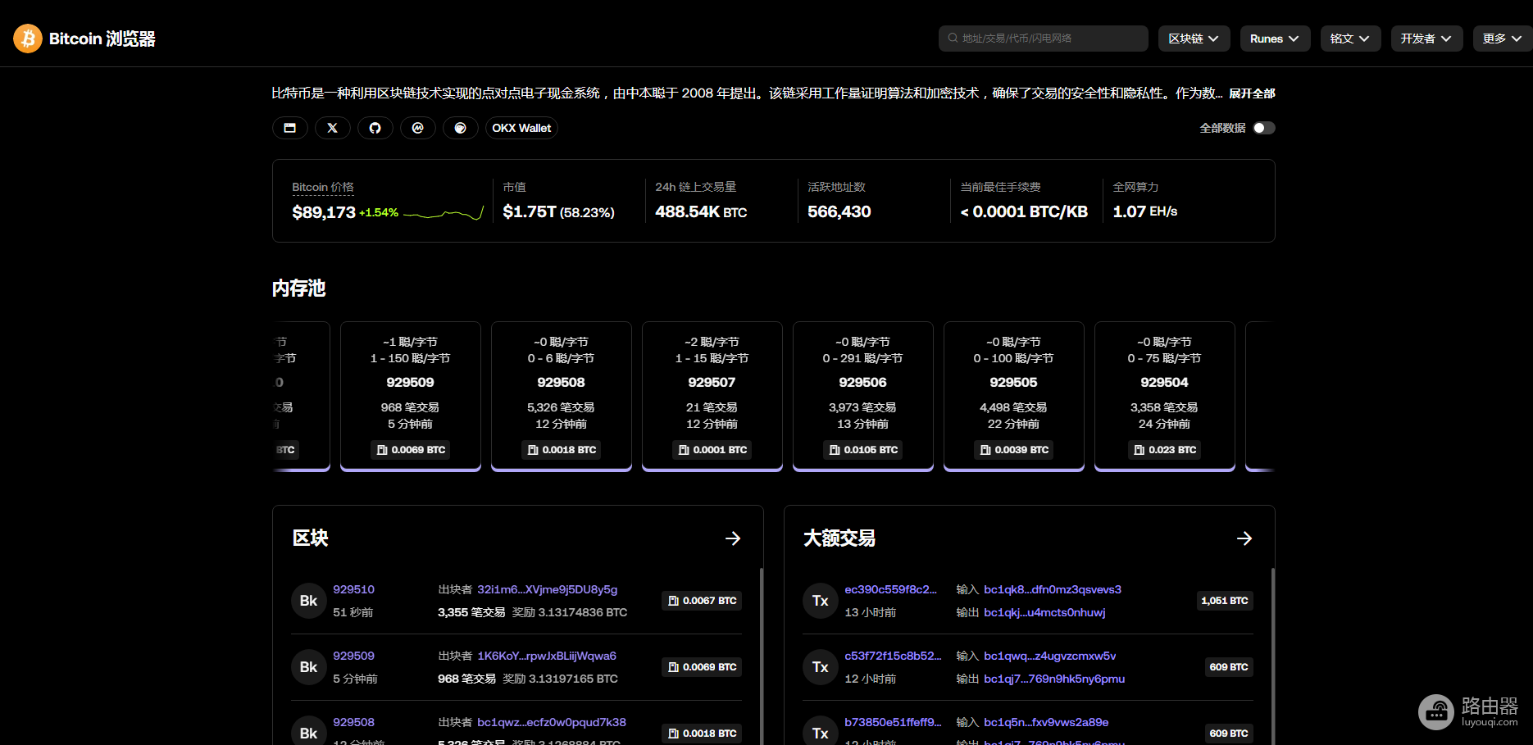Open input address bc1q5n...fxv9vws2a89e
1533x745 pixels.
[x=1046, y=722]
